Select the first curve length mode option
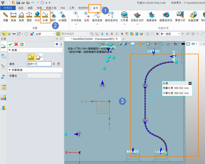The height and width of the screenshot is (164, 205). coord(31,57)
